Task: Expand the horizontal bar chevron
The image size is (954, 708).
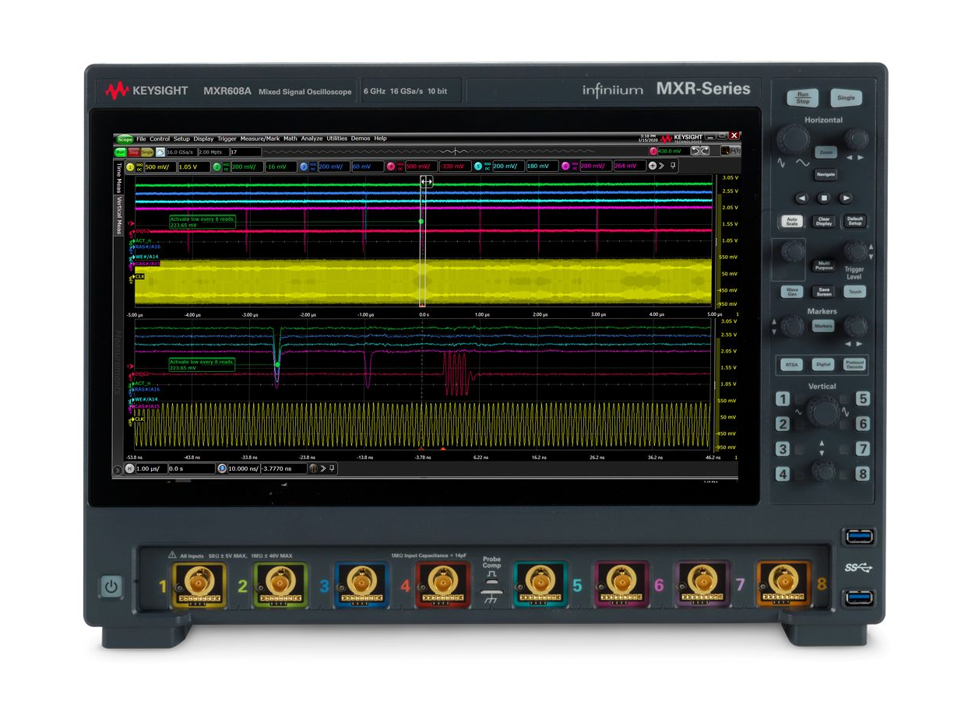Action: [x=322, y=469]
